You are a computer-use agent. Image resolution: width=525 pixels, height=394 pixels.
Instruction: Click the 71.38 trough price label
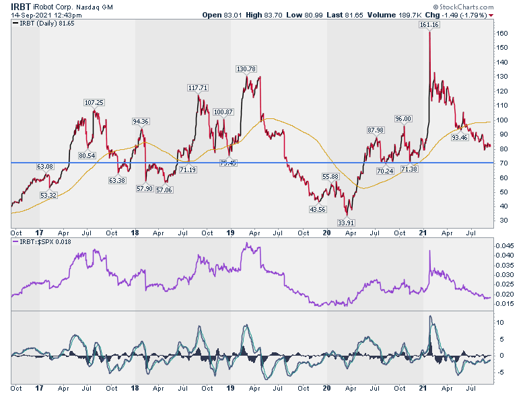(x=409, y=169)
